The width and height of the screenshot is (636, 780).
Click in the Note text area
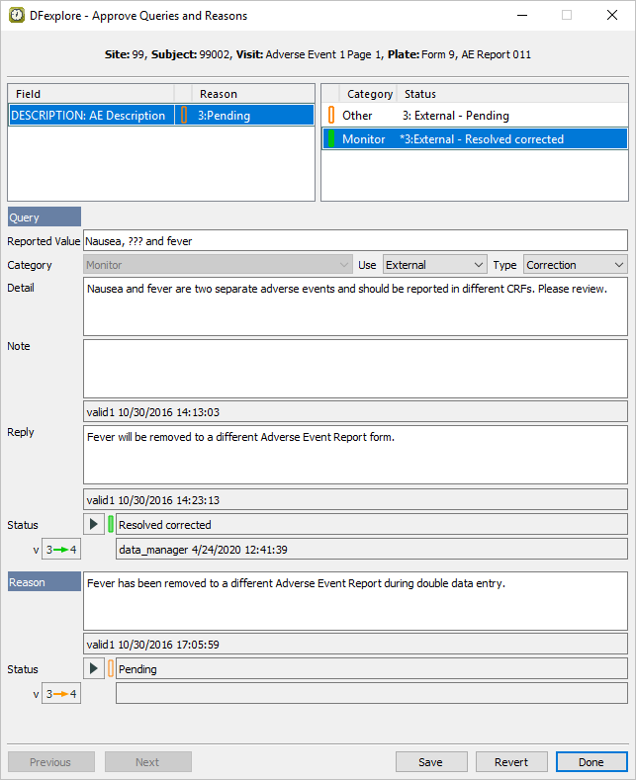point(355,368)
